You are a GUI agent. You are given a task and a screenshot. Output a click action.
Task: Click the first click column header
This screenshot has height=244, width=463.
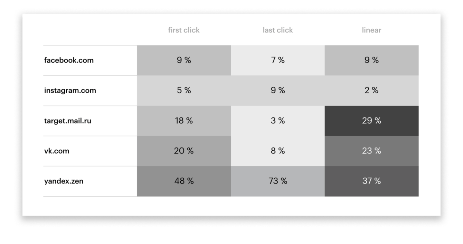tap(184, 30)
